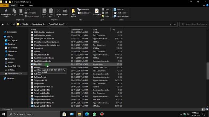Open Downloads in navigation pane
The width and height of the screenshot is (209, 117).
[x=11, y=51]
